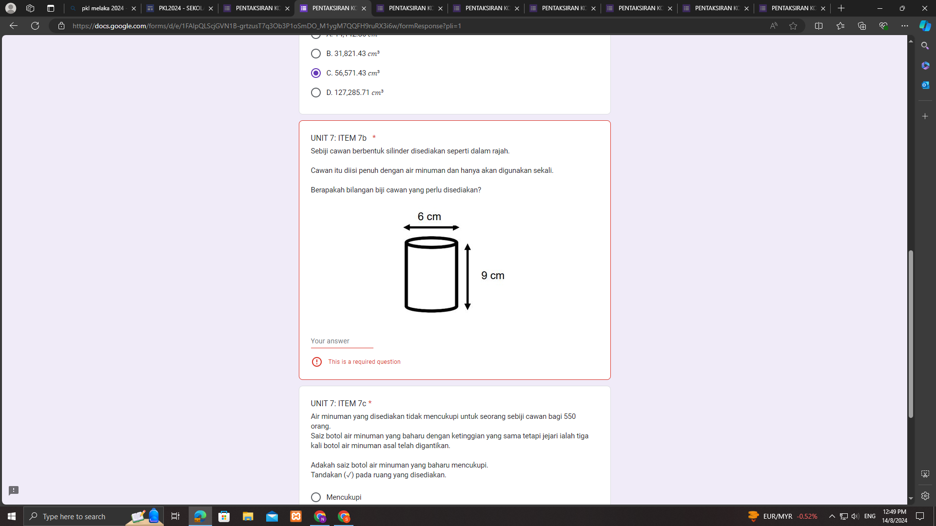Open the tab actions menu icon
936x526 pixels.
click(51, 8)
